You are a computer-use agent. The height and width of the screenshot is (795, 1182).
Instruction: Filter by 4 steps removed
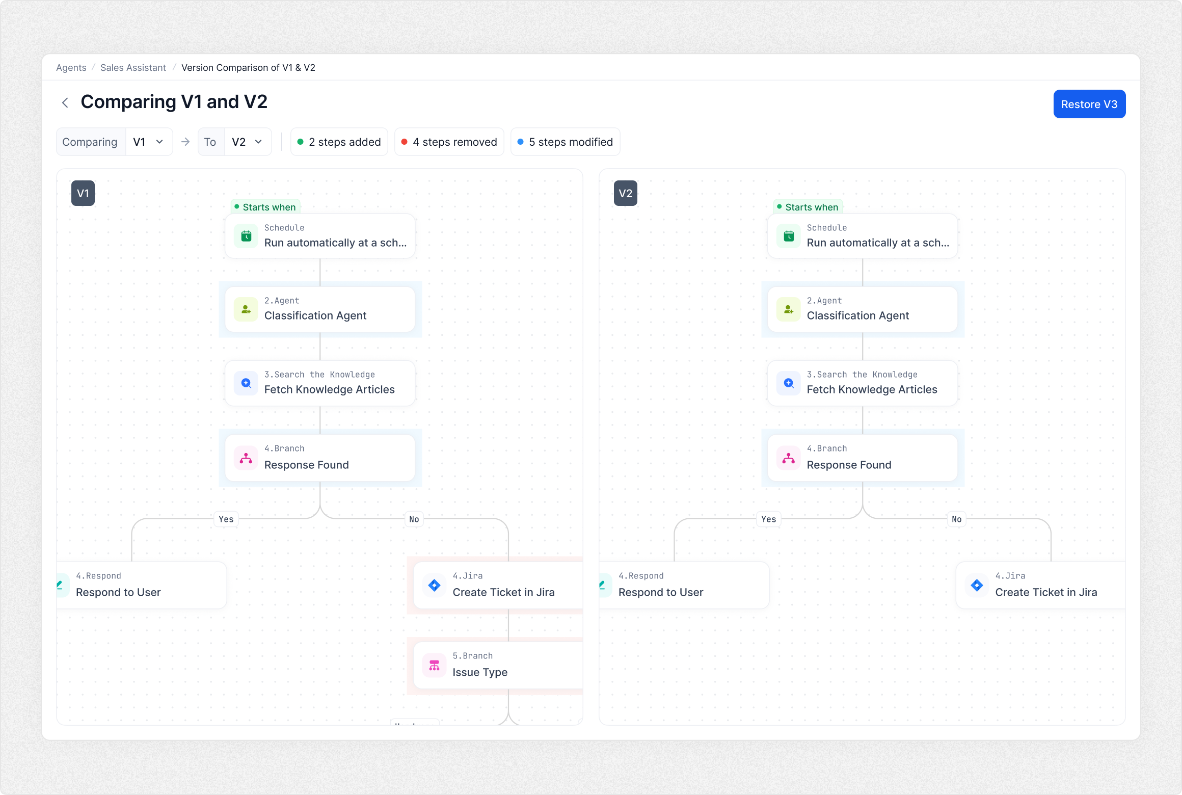click(449, 142)
